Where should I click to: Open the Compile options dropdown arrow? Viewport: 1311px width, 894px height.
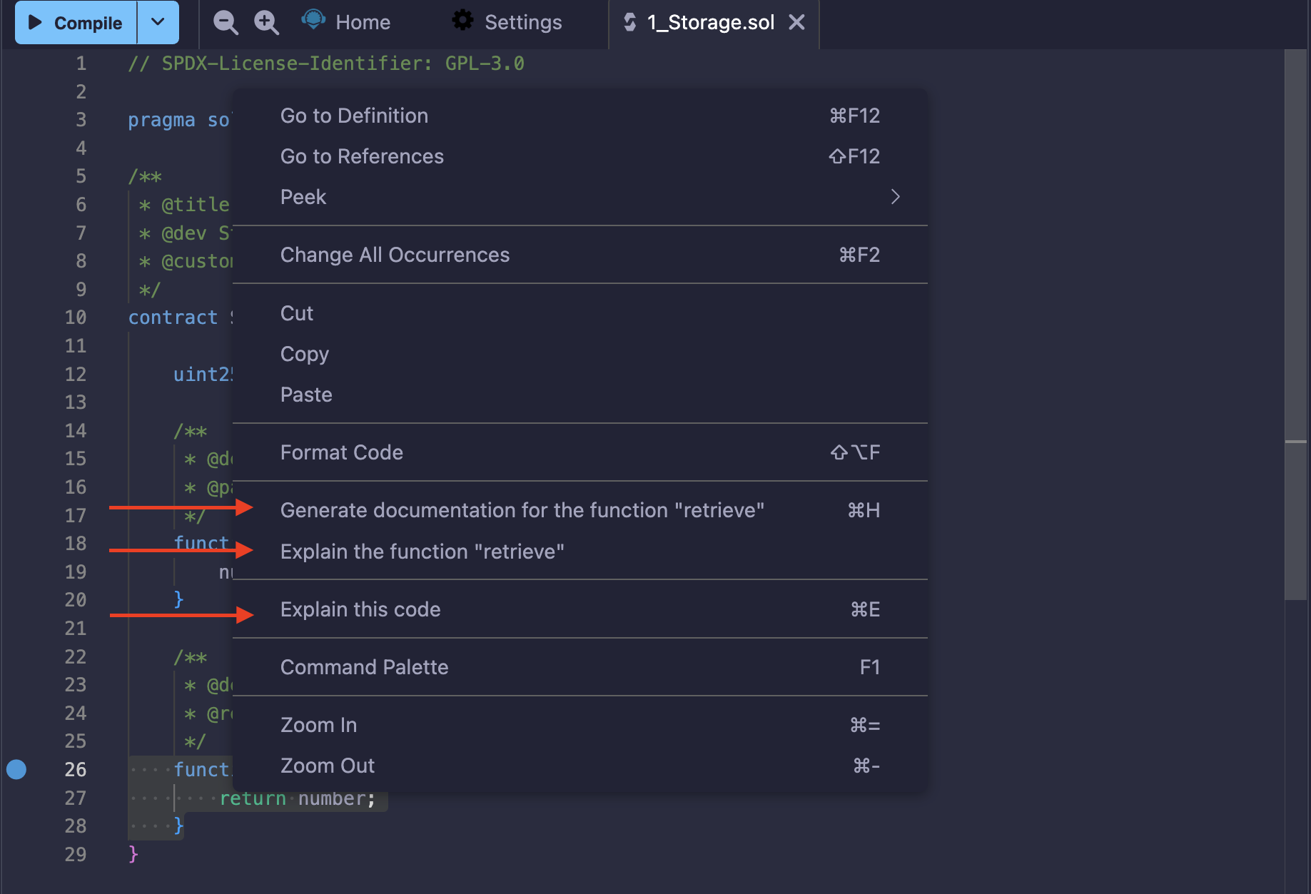point(158,23)
